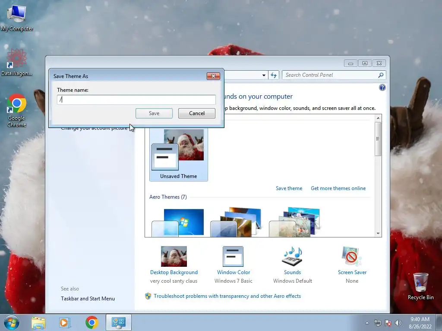Click the volume speaker tray icon

point(398,323)
